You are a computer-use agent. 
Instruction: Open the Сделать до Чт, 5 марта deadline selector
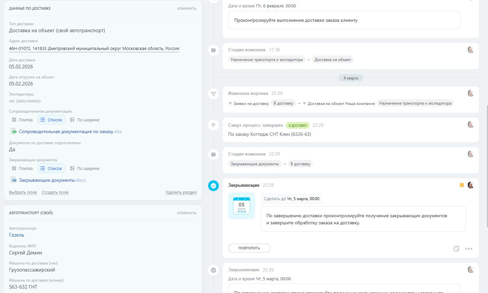coord(292,199)
